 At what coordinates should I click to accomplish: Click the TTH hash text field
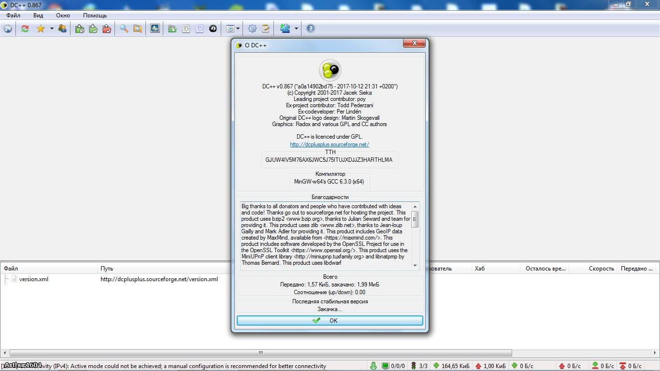pyautogui.click(x=329, y=160)
